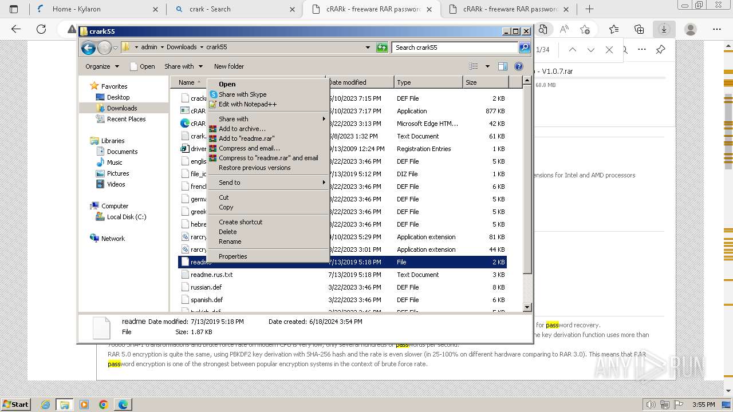This screenshot has width=733, height=412.
Task: Open Recent Places in Favorites
Action: point(127,119)
